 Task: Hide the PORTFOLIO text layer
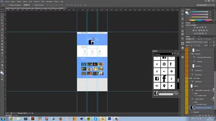[187, 82]
